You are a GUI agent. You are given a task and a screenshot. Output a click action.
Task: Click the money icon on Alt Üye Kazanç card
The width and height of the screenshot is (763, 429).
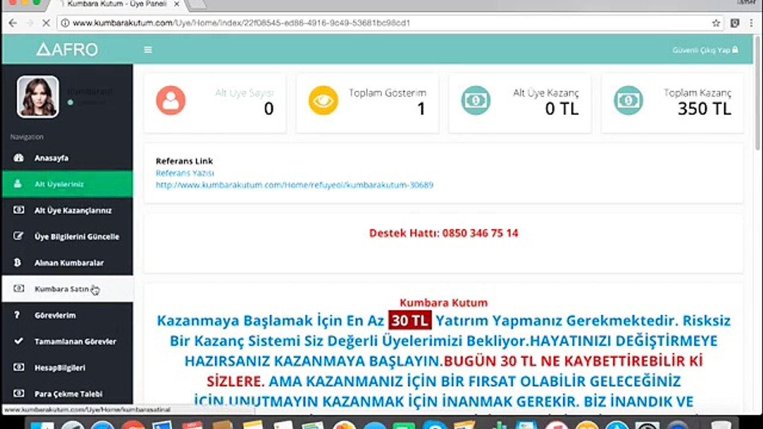(476, 100)
